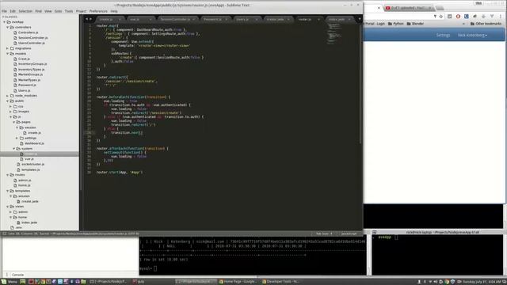Open vue.js in the sidebar

point(29,159)
